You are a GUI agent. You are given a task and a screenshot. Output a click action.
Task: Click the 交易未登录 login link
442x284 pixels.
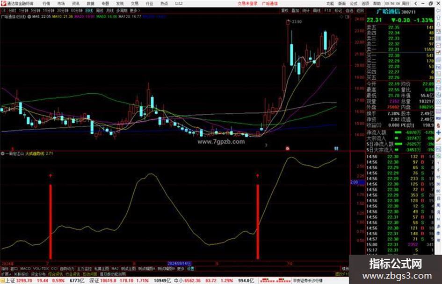point(247,3)
